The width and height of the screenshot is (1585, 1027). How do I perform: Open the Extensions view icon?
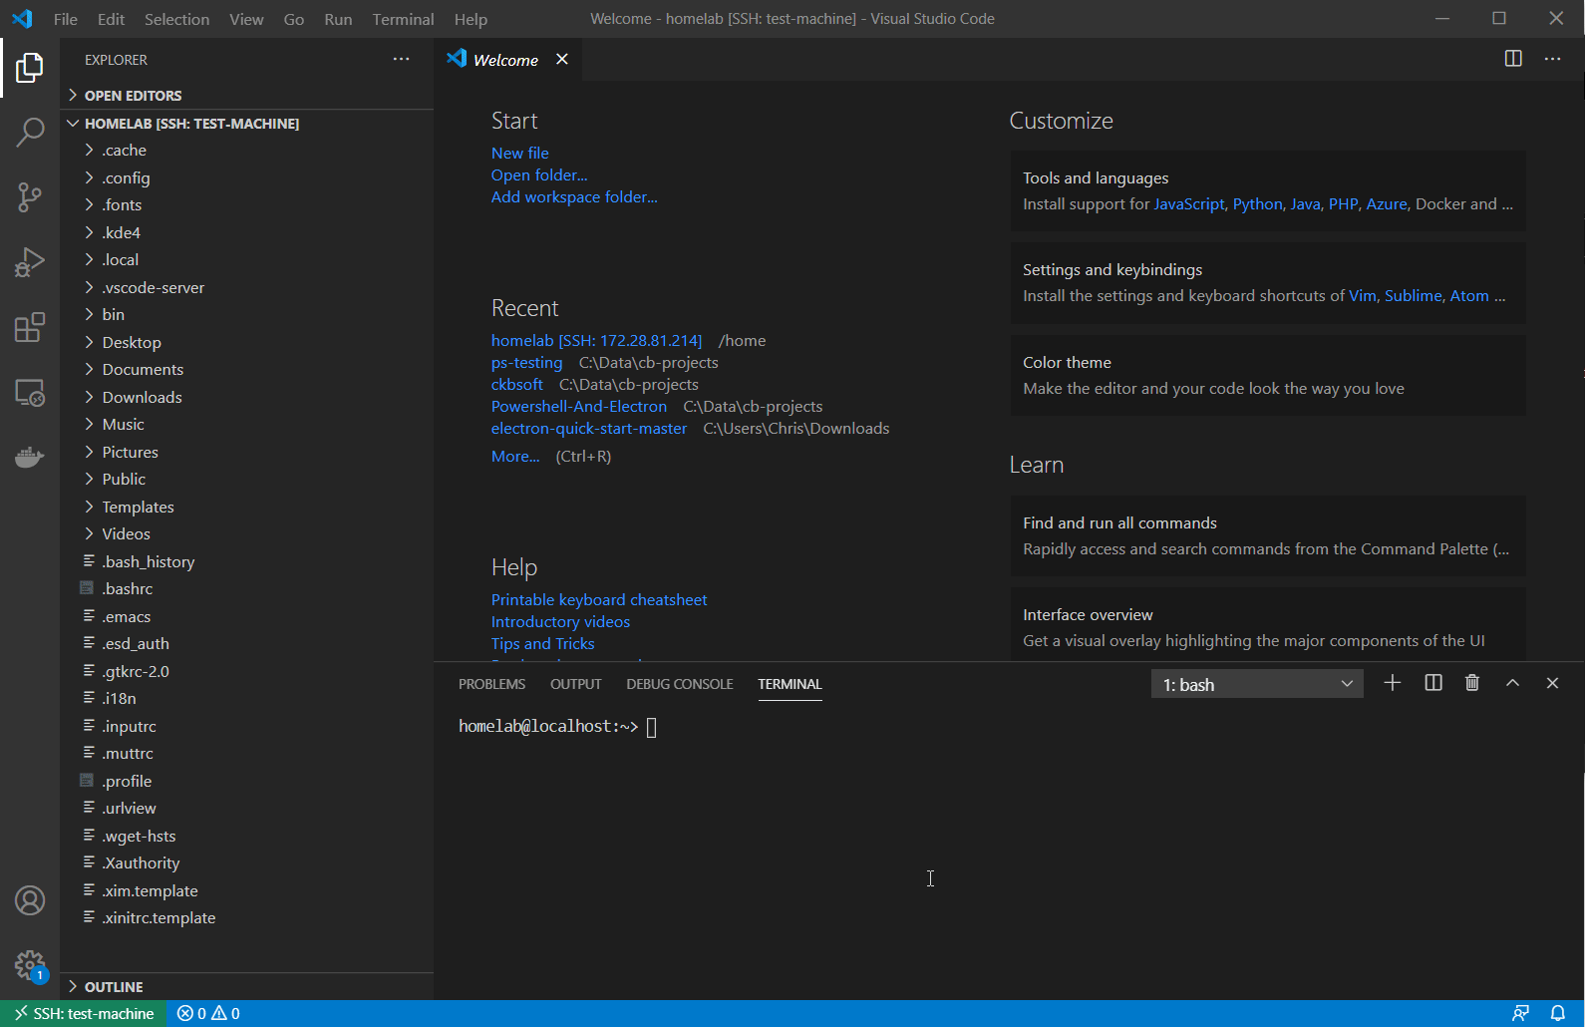point(30,327)
